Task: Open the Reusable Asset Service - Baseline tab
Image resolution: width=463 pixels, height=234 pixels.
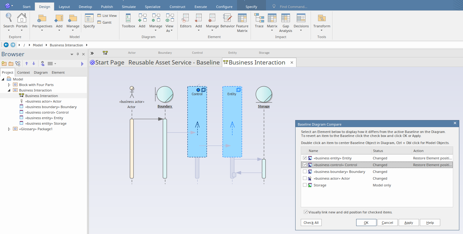Action: (x=174, y=63)
